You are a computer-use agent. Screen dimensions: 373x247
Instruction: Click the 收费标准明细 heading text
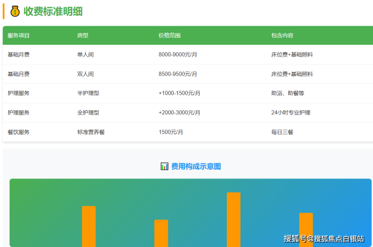click(53, 11)
